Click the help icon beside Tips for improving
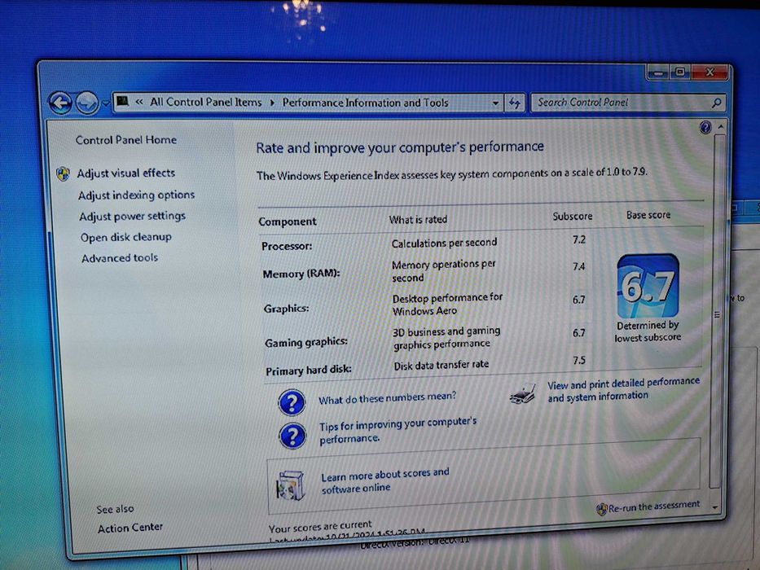 click(292, 436)
